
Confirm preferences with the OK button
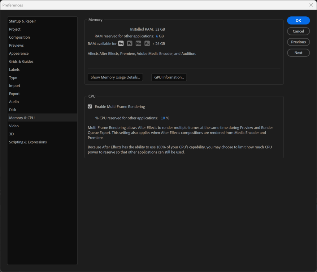click(x=298, y=20)
